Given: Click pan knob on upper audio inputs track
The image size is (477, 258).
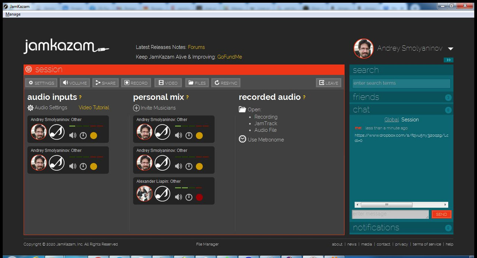Looking at the screenshot, I should 83,135.
